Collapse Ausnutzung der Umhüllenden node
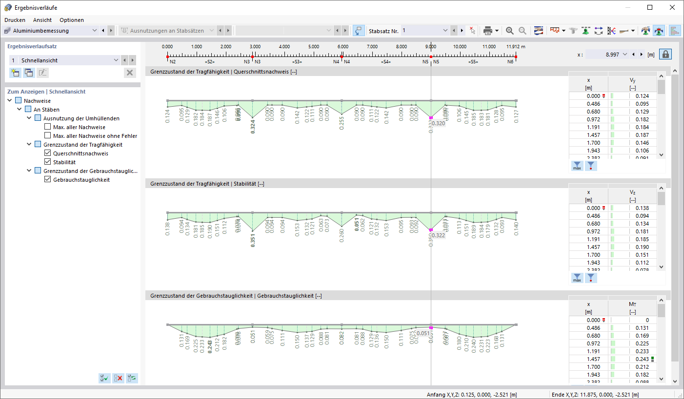This screenshot has height=399, width=684. coord(29,118)
